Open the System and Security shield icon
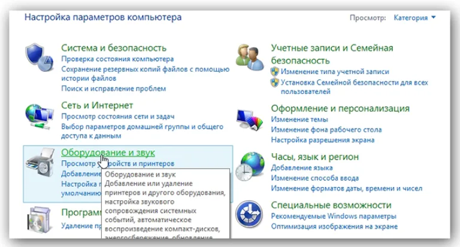460x247 pixels. tap(40, 57)
